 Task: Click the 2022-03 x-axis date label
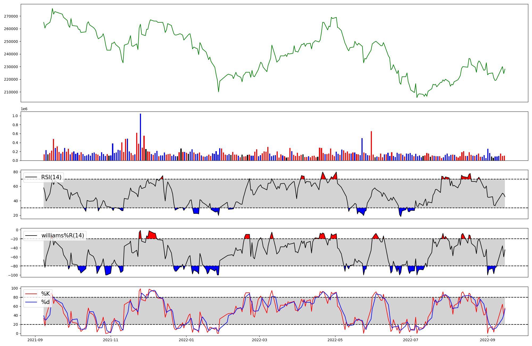point(259,340)
